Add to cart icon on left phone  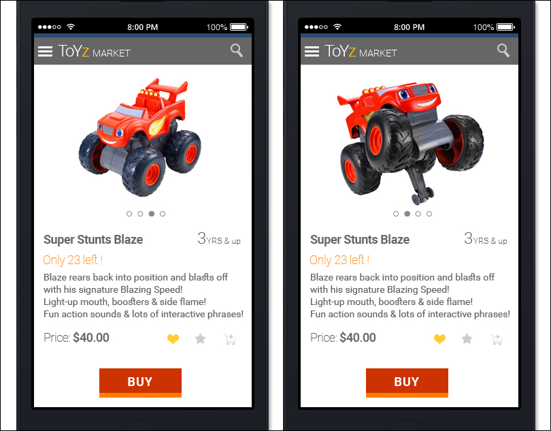(x=230, y=339)
